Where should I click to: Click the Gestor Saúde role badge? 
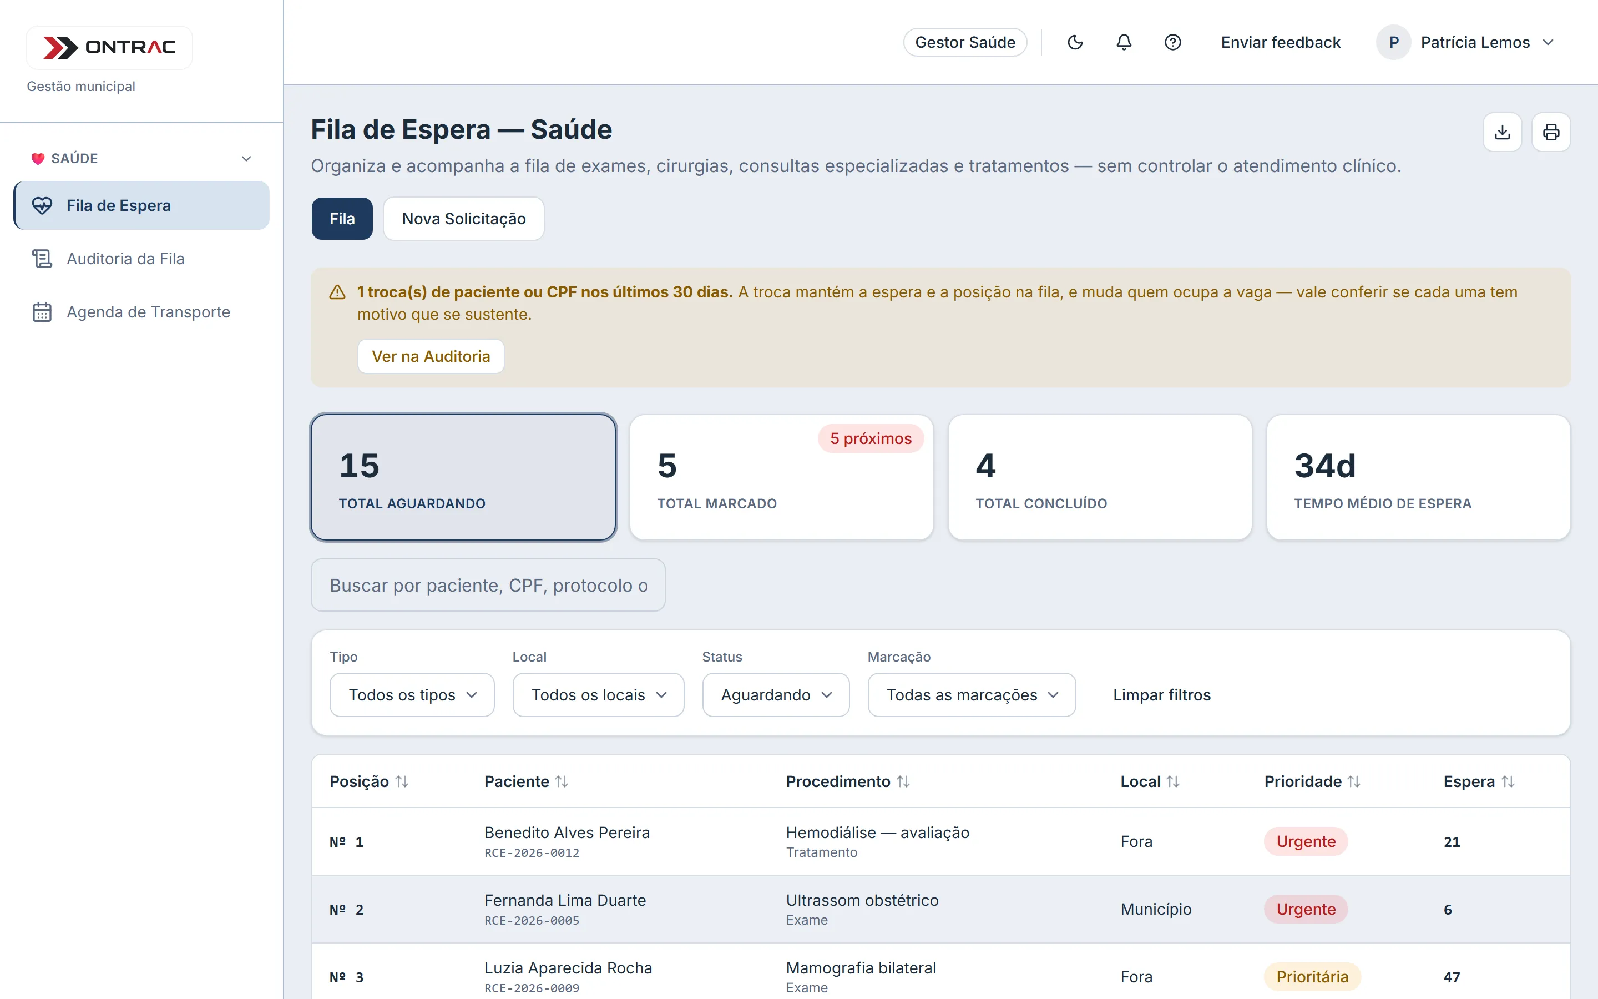965,42
